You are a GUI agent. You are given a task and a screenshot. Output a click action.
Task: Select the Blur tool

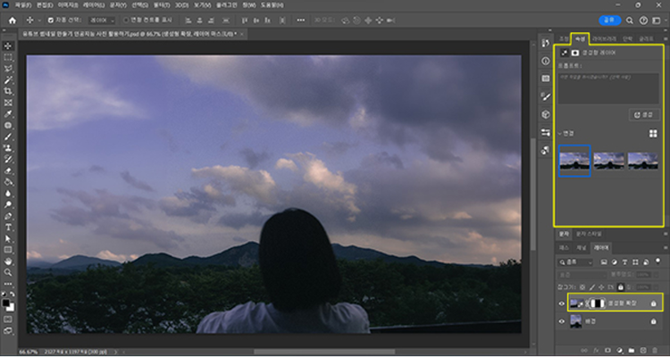(x=8, y=194)
